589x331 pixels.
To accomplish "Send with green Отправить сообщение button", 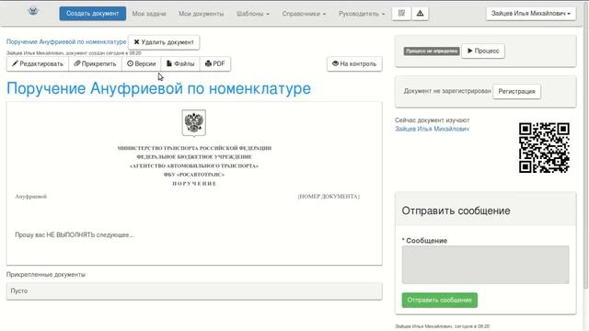I will click(x=440, y=300).
